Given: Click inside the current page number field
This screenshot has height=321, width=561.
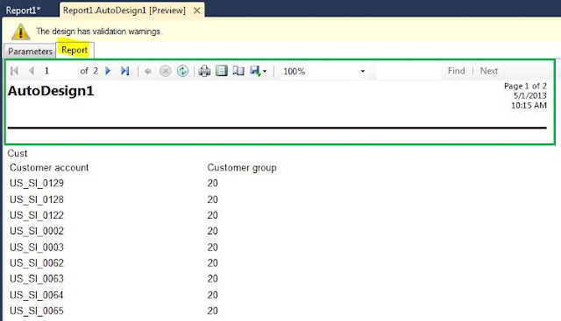Looking at the screenshot, I should [59, 71].
